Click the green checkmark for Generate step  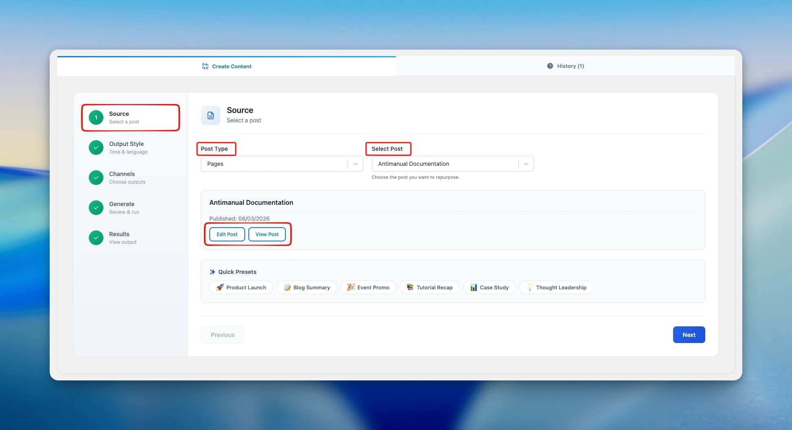point(96,208)
